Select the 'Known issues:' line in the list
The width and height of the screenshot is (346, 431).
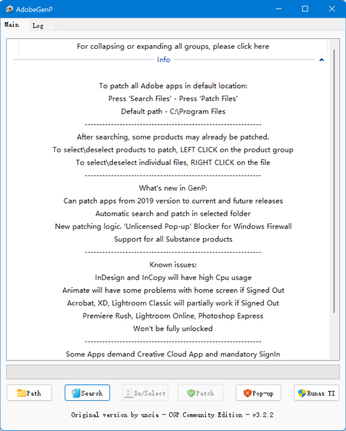173,264
